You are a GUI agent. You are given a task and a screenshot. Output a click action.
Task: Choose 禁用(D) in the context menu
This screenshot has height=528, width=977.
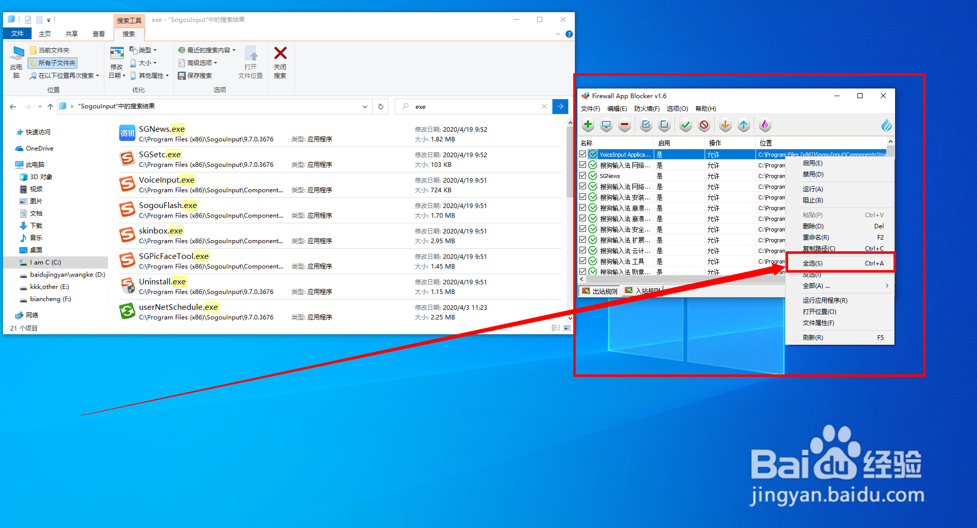coord(840,174)
